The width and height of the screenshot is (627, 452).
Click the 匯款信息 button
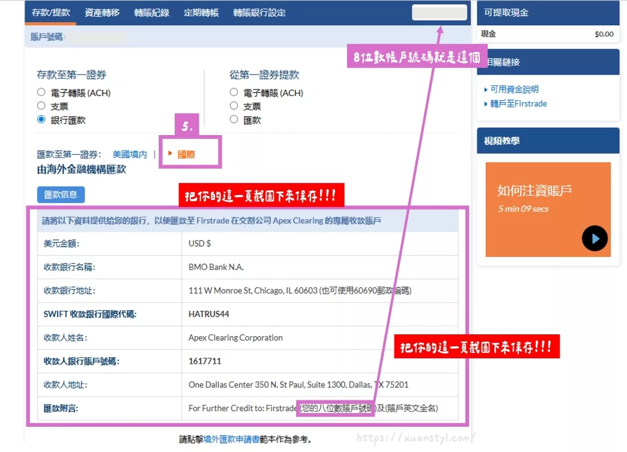pyautogui.click(x=61, y=194)
